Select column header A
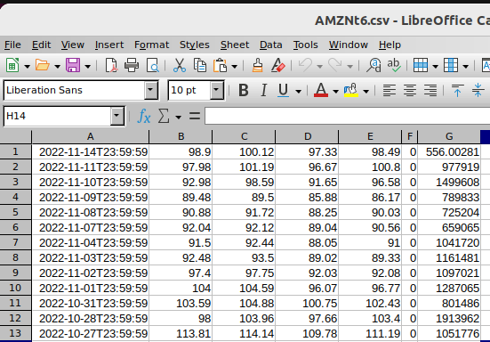The height and width of the screenshot is (342, 490). pyautogui.click(x=91, y=136)
